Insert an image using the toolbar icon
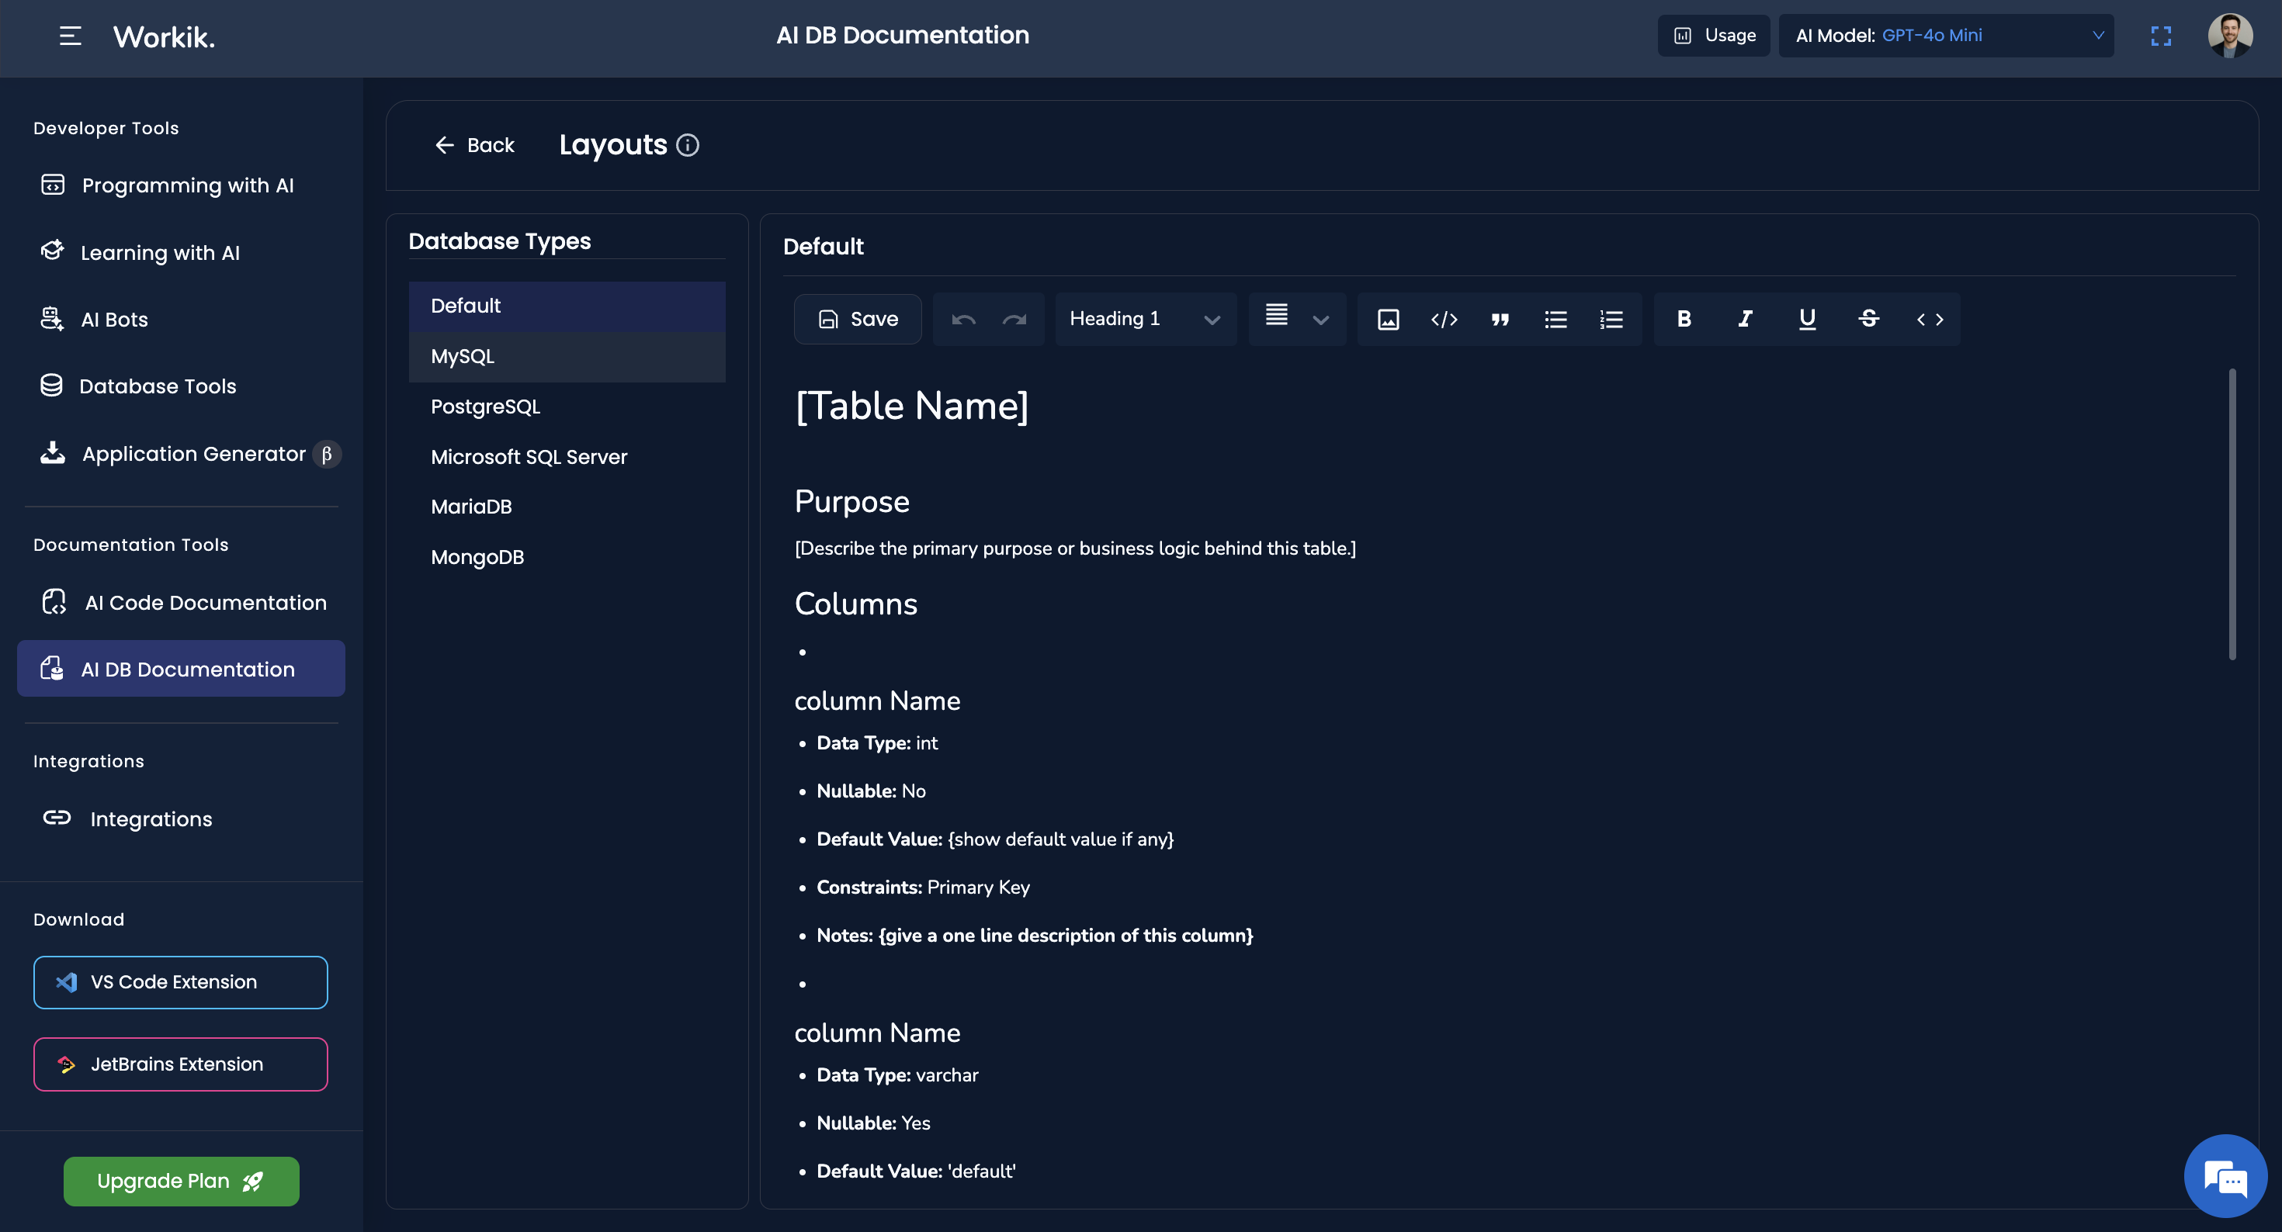 1388,319
